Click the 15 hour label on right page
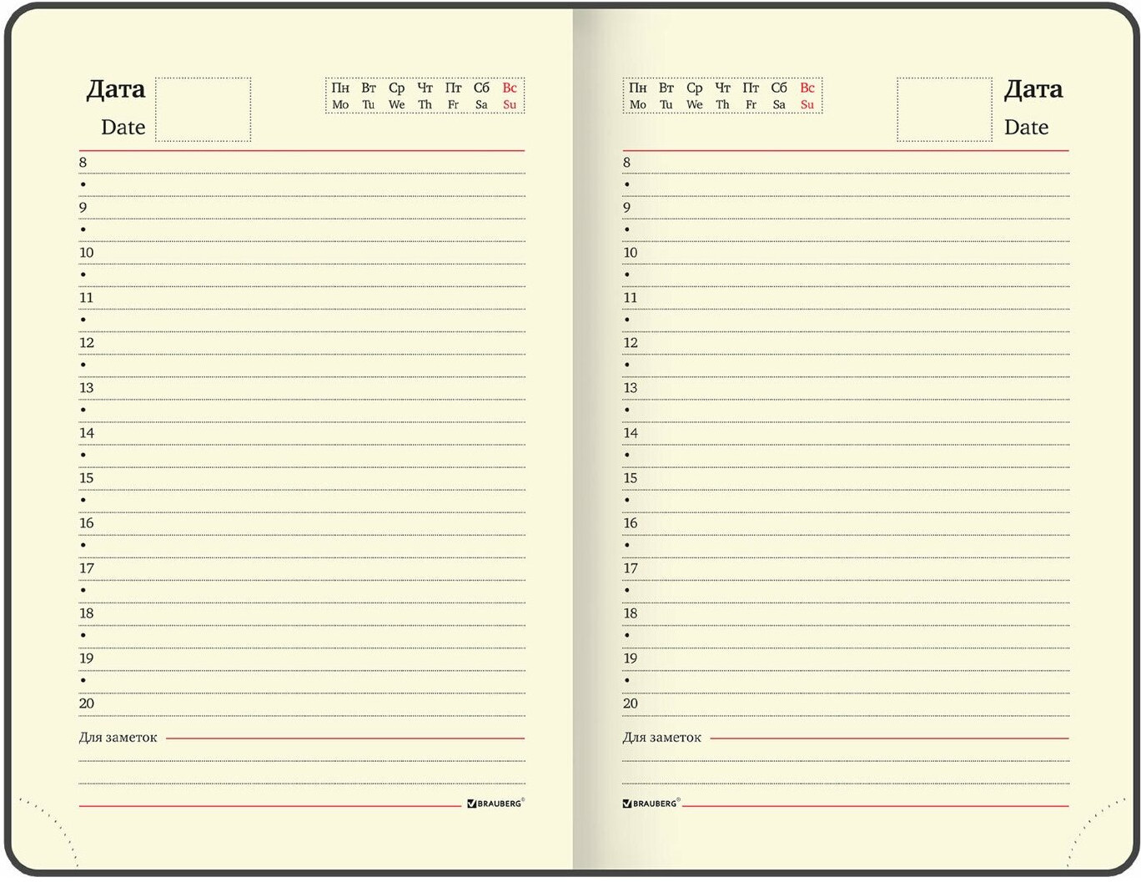This screenshot has height=882, width=1141. [x=631, y=478]
